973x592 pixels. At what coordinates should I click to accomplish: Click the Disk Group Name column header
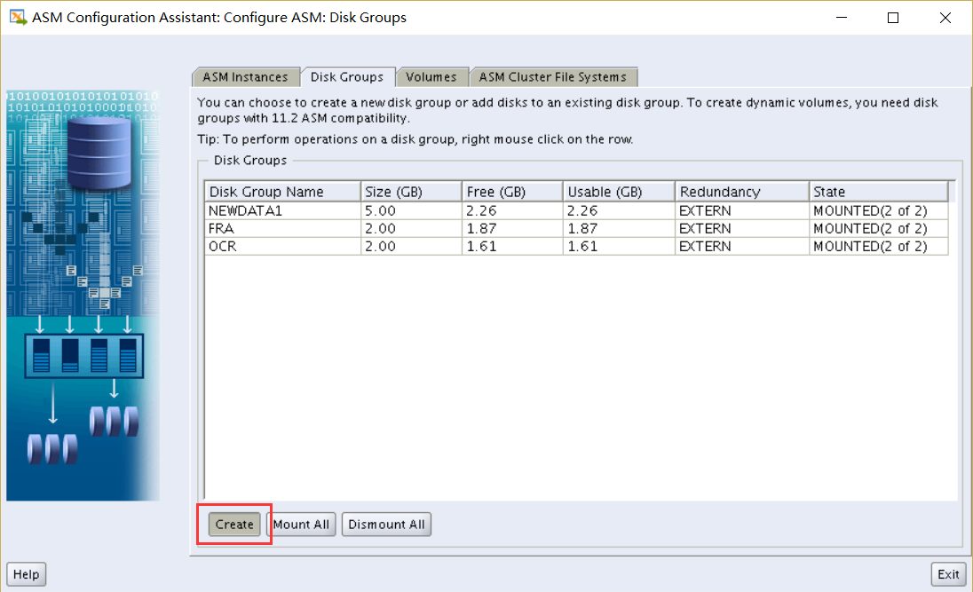[x=281, y=191]
